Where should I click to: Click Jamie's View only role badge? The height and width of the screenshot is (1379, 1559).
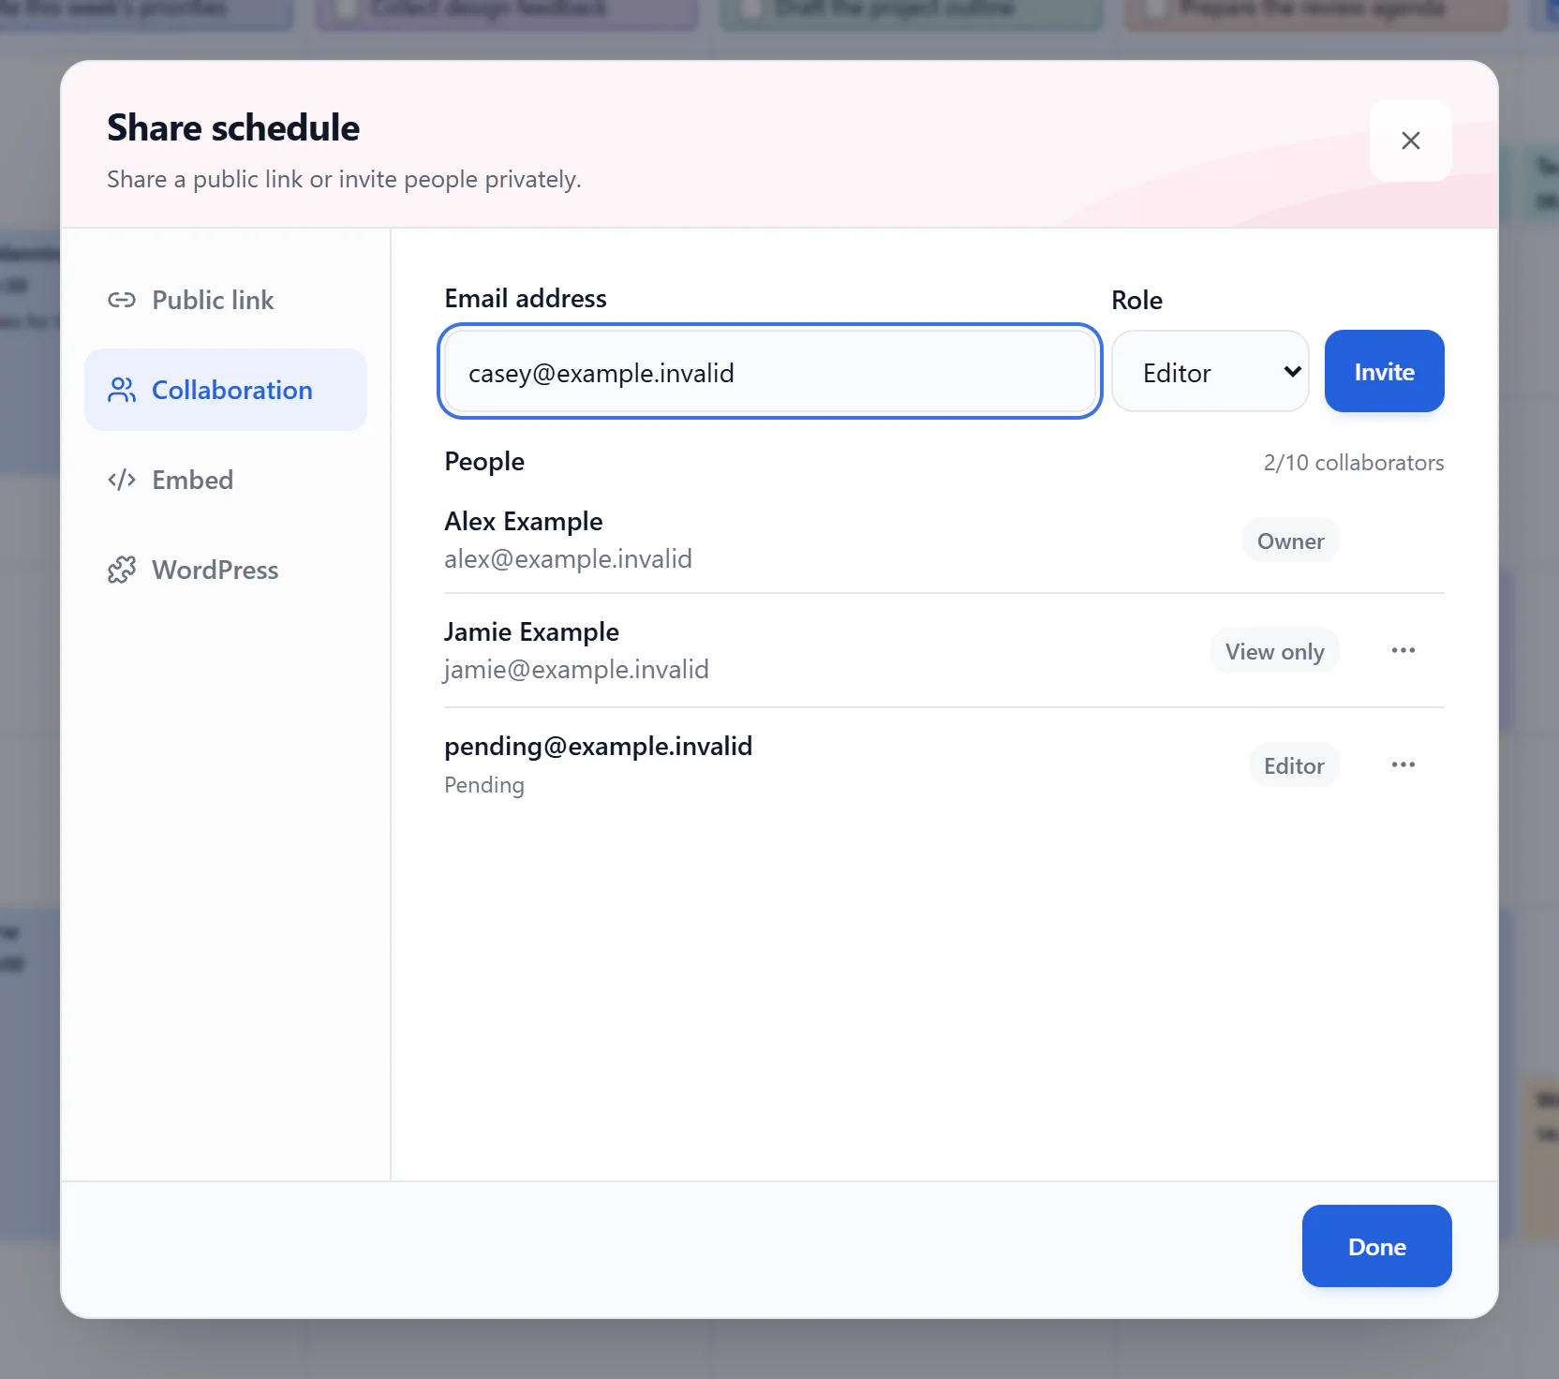[x=1274, y=651]
